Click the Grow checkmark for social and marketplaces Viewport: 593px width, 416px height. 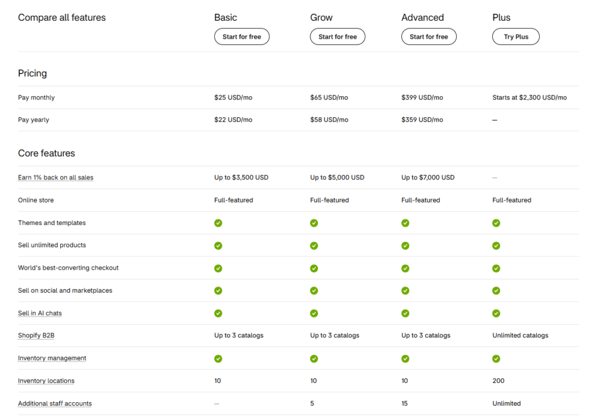tap(314, 290)
